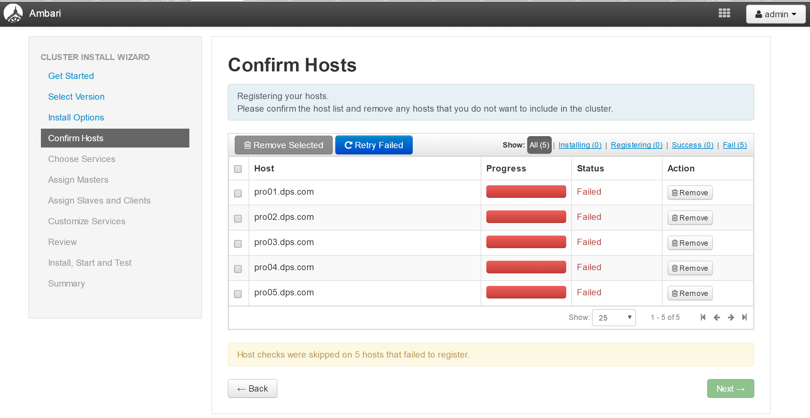Click the Progress column header
The height and width of the screenshot is (418, 810).
[506, 169]
